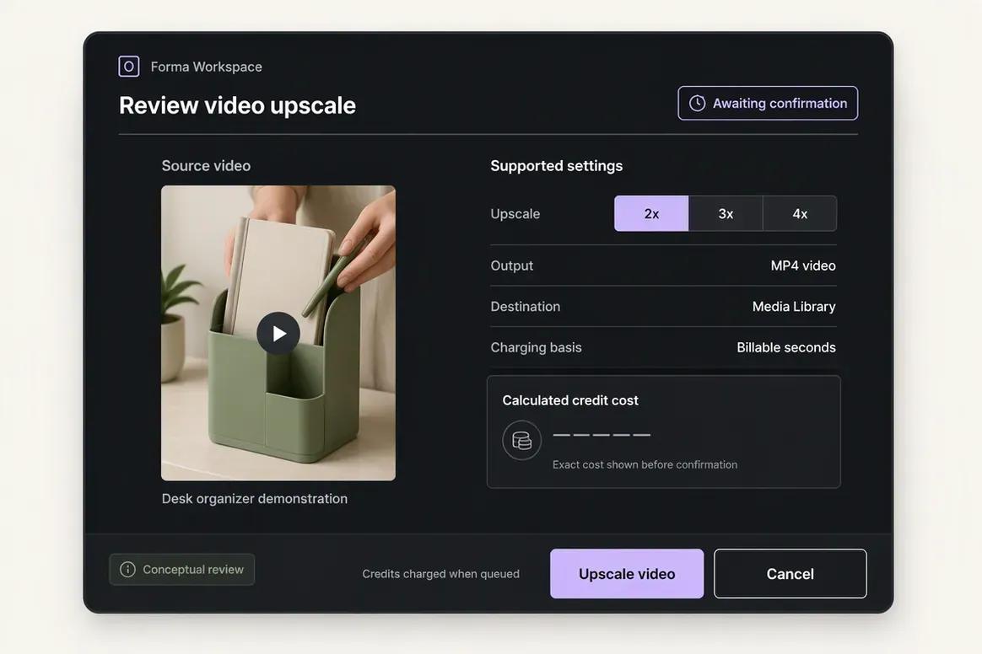Click the info icon in Conceptual review

click(x=127, y=570)
